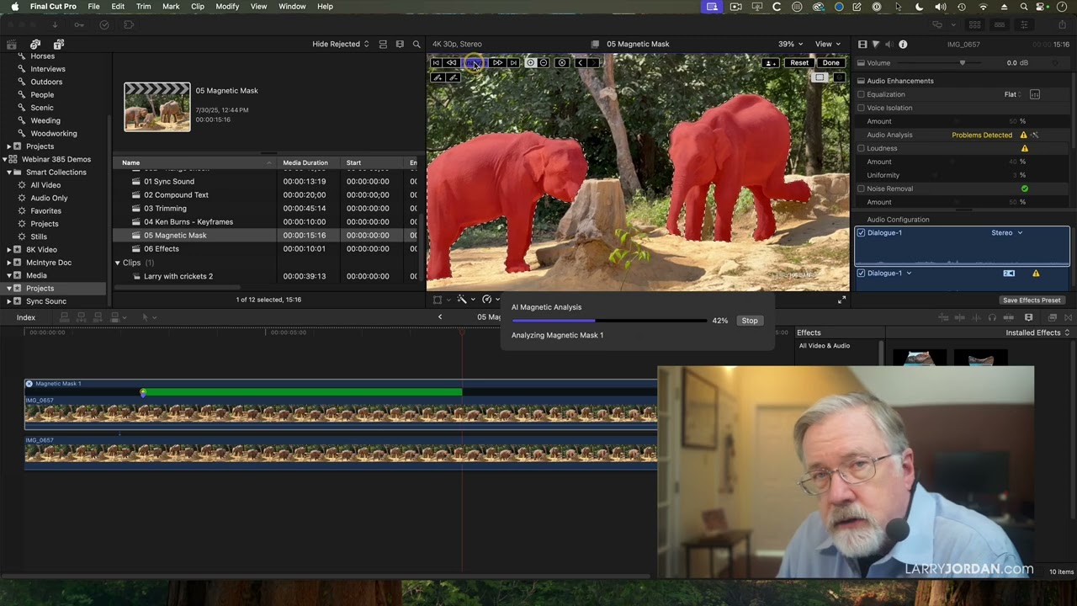
Task: Enable Equalization checkbox
Action: pos(861,94)
